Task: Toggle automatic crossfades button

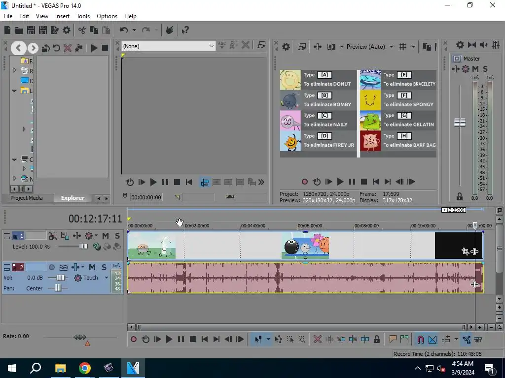Action: (433, 339)
